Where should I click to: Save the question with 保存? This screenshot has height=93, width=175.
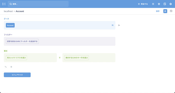pyautogui.click(x=158, y=11)
